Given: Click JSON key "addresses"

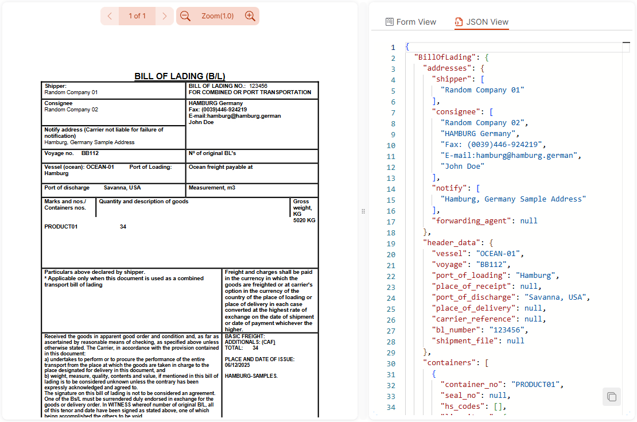Looking at the screenshot, I should (447, 68).
